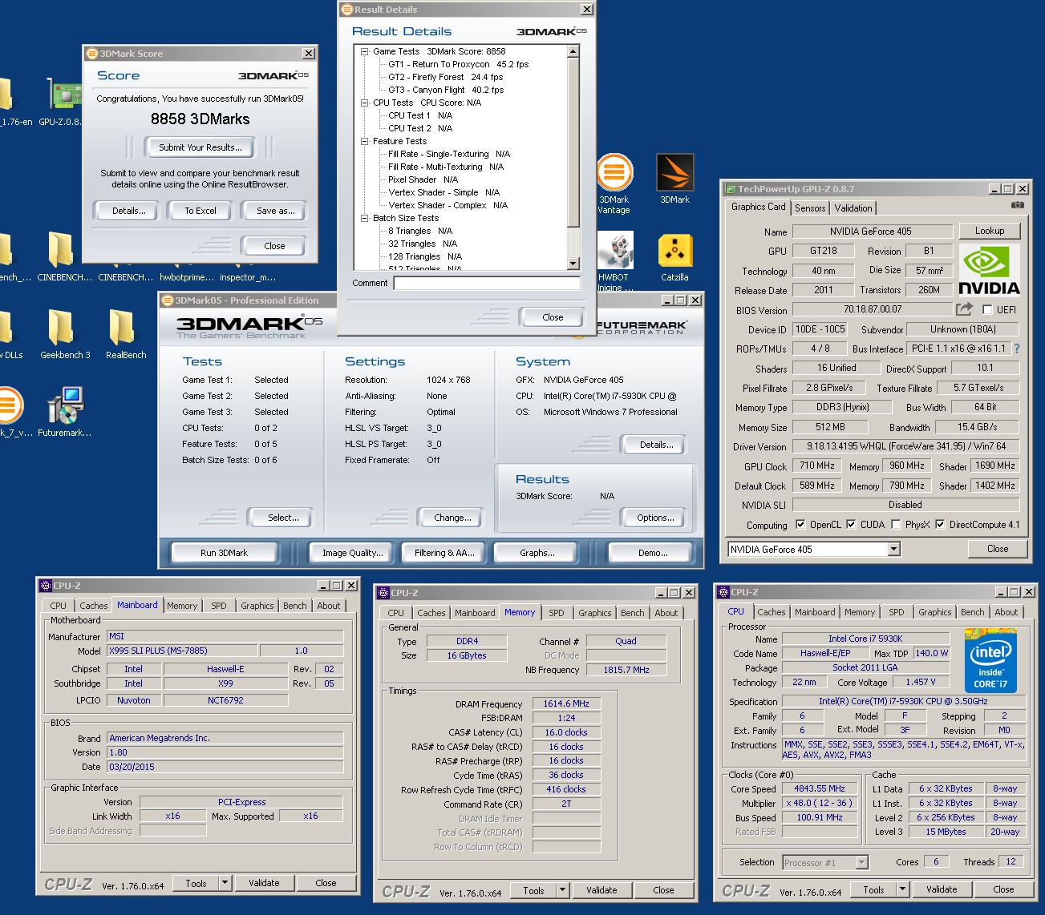This screenshot has height=915, width=1045.
Task: Select GT3 - Canyon Flight result
Action: (x=446, y=90)
